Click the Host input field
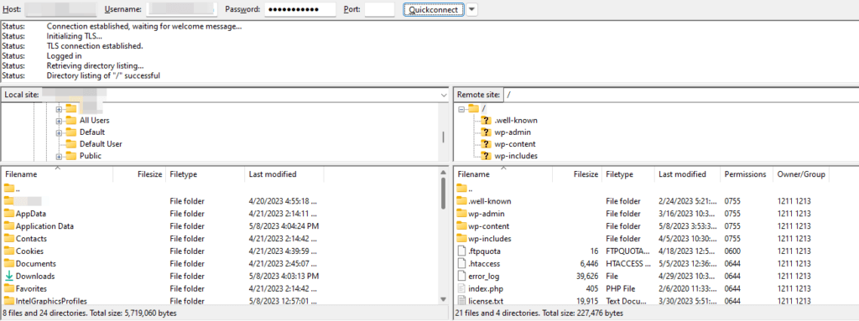 [x=60, y=10]
